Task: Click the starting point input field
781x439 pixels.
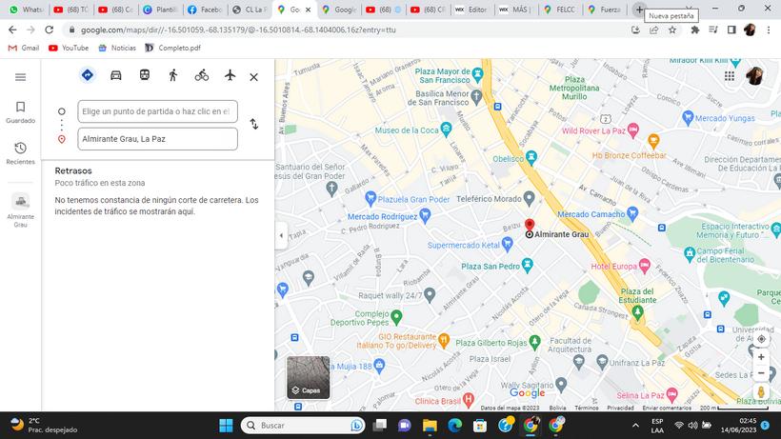Action: click(x=157, y=111)
